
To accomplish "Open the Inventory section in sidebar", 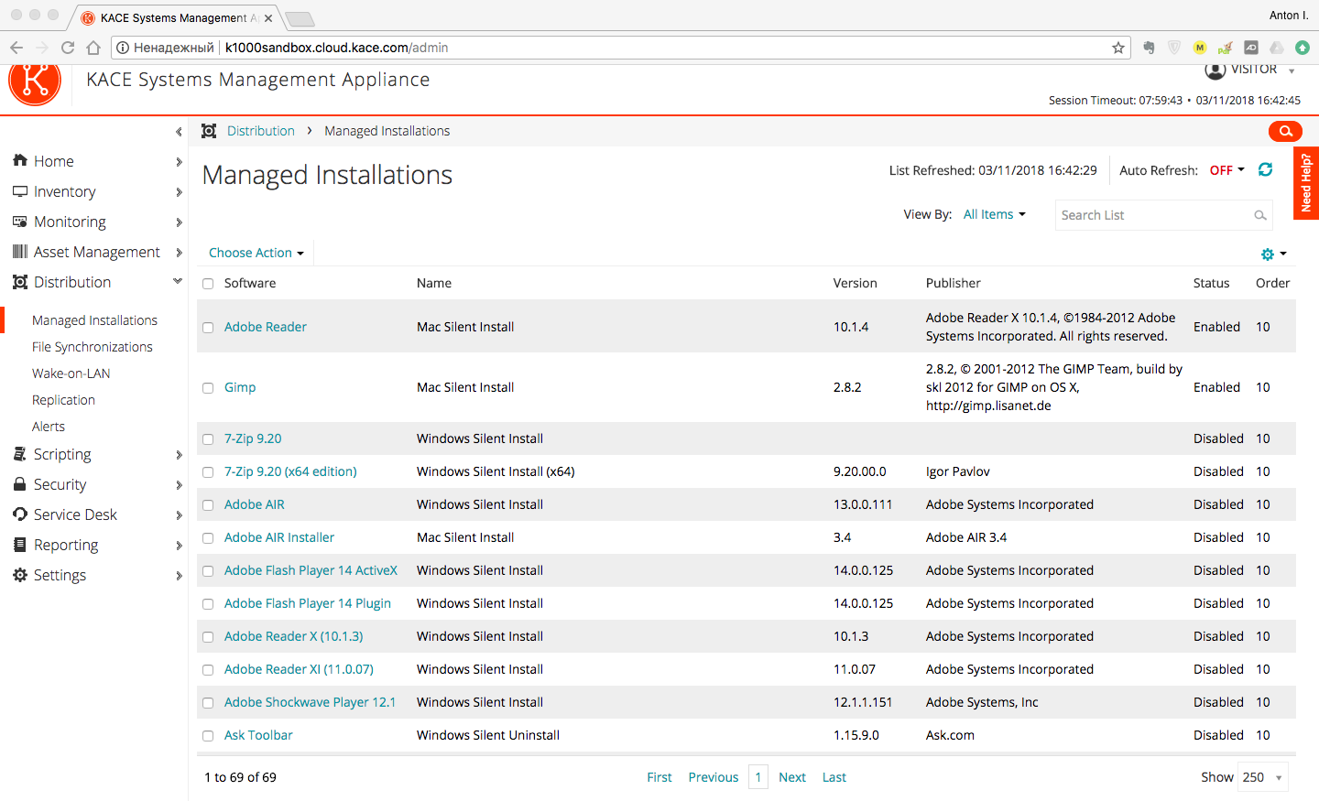I will [64, 191].
